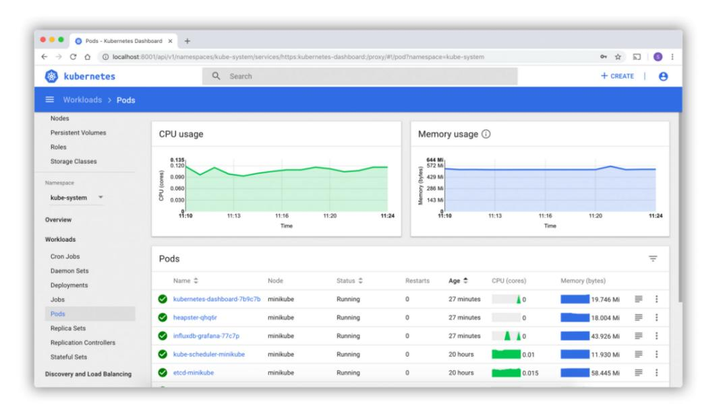Image resolution: width=723 pixels, height=414 pixels.
Task: Open the Chrome profile avatar
Action: [658, 57]
